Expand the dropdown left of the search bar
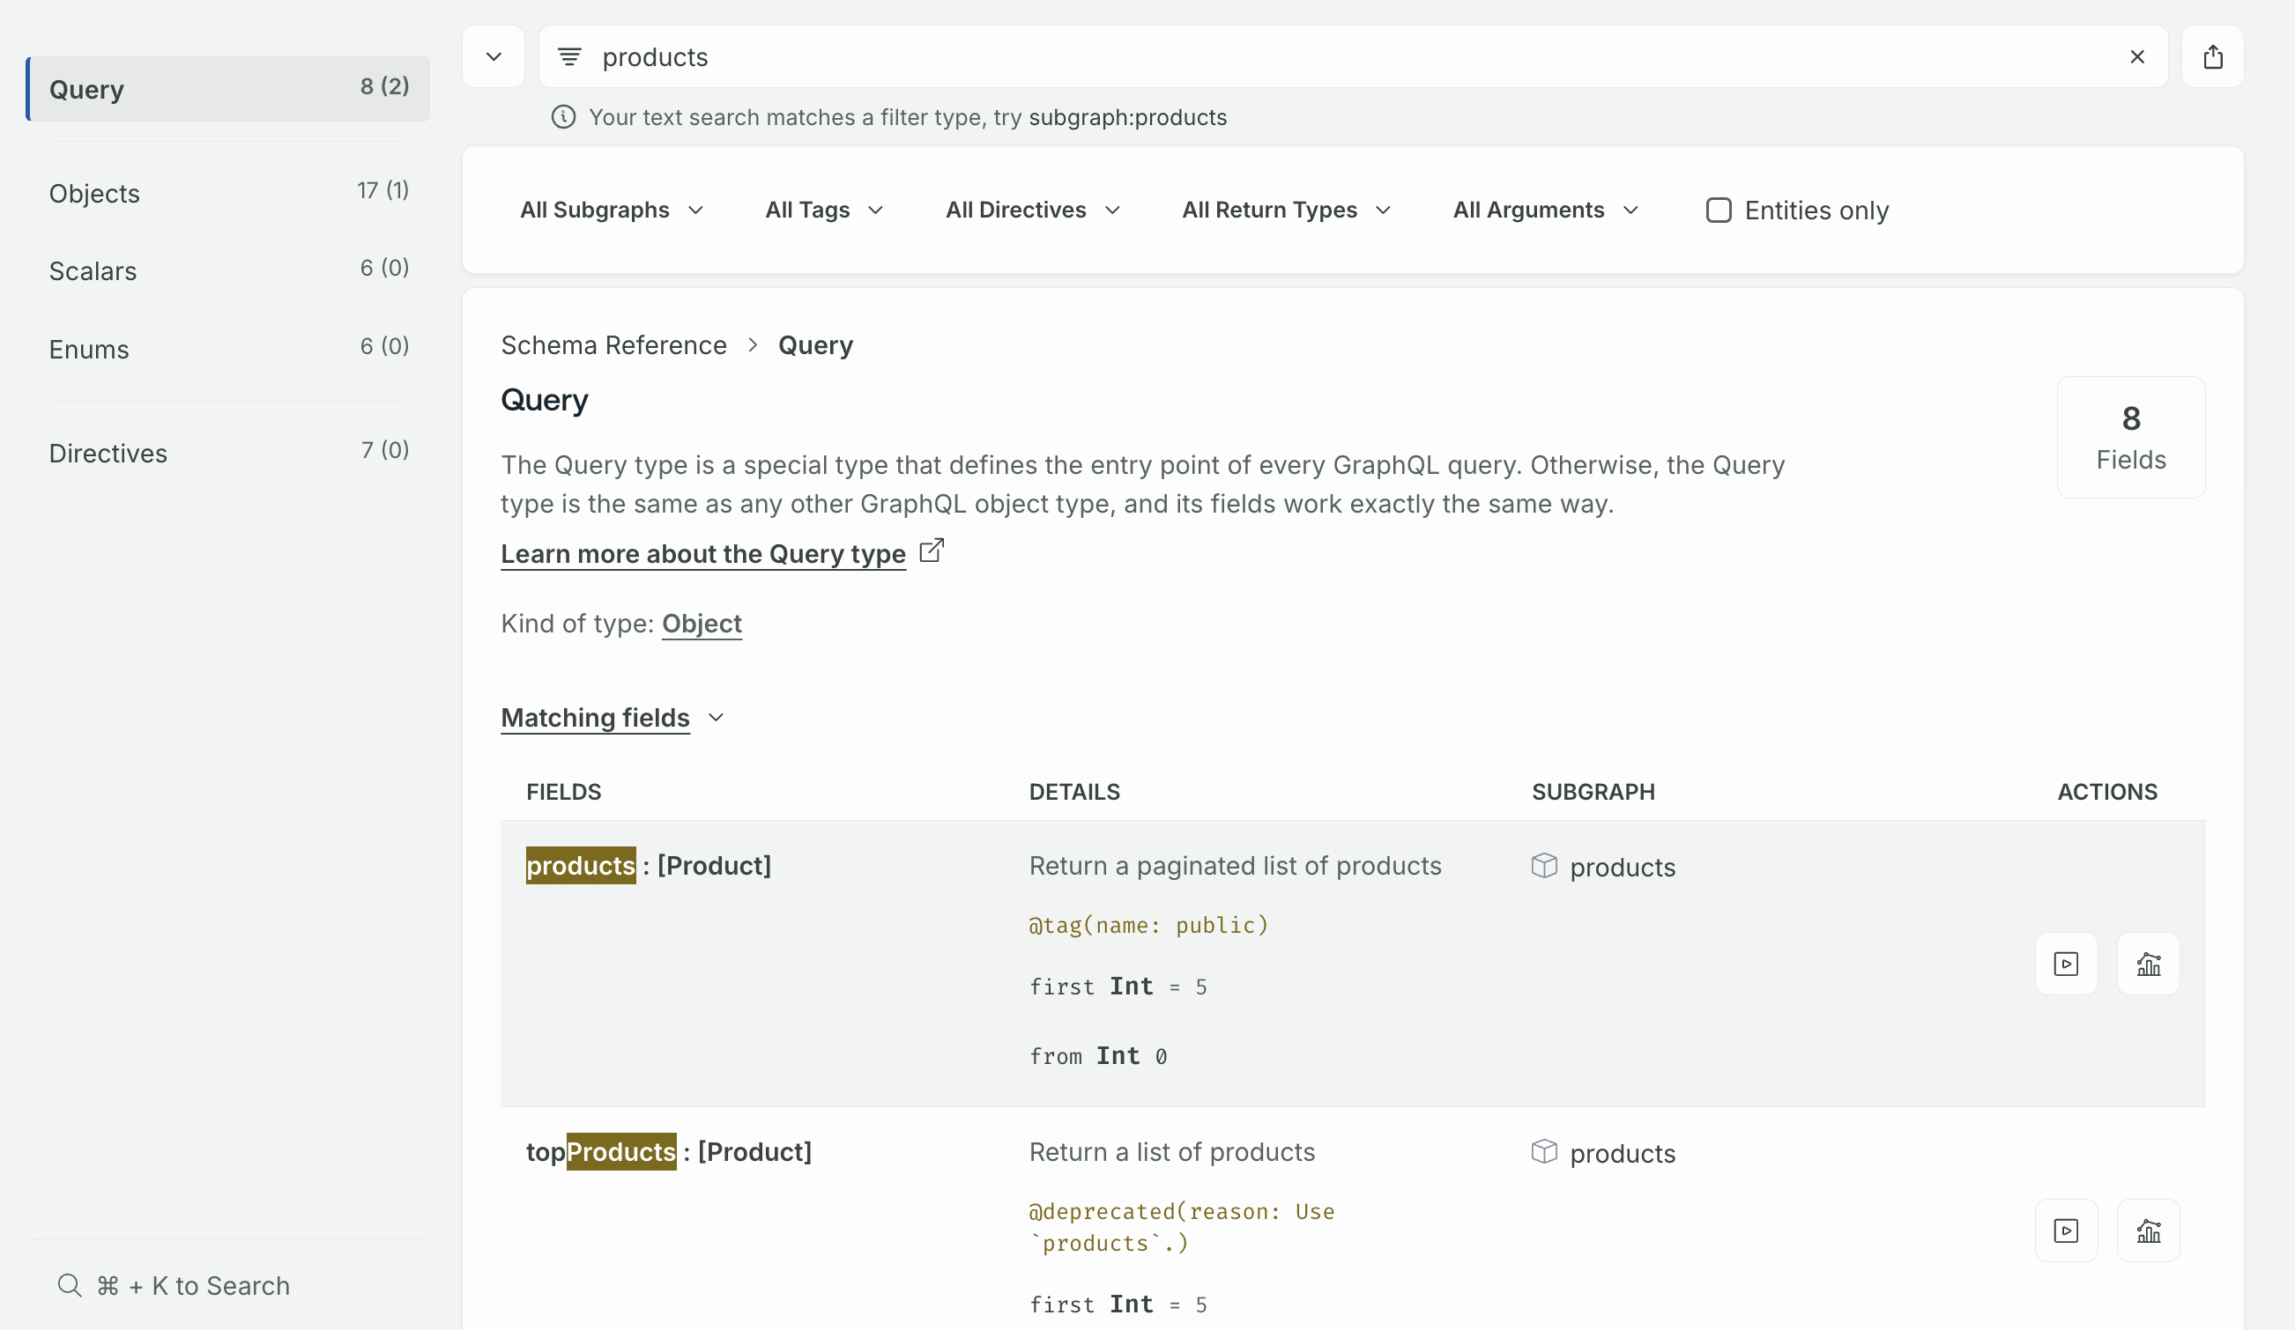 [x=494, y=56]
